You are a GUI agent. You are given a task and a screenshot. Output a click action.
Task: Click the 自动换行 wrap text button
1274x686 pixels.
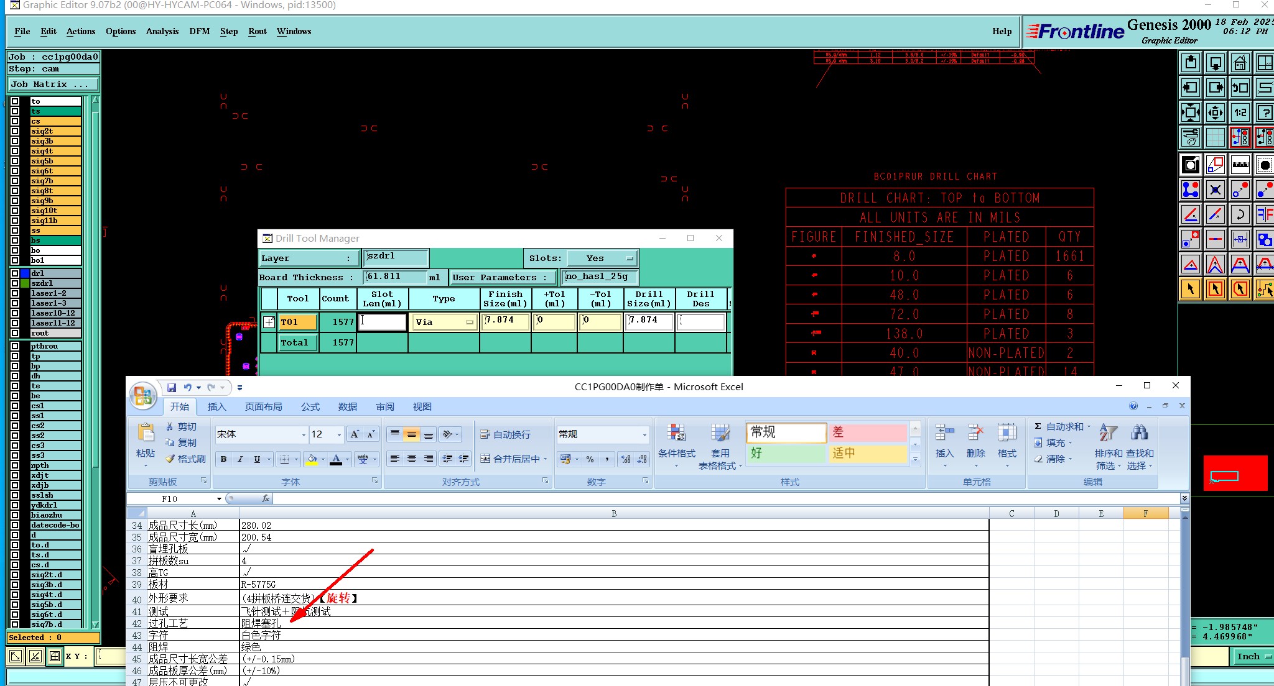tap(505, 434)
